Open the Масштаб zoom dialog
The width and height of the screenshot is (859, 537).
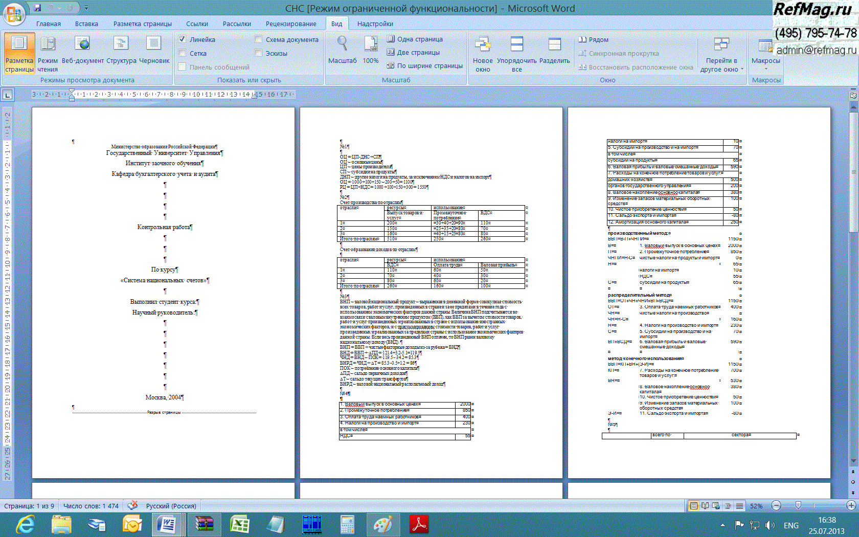(x=342, y=51)
